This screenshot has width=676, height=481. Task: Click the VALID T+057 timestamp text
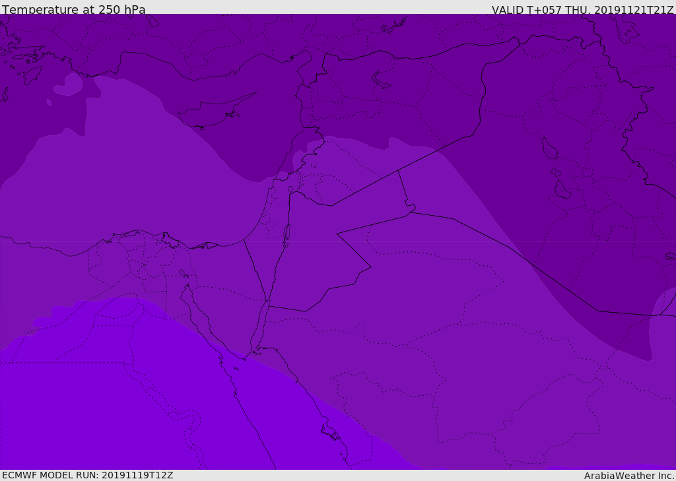(582, 10)
